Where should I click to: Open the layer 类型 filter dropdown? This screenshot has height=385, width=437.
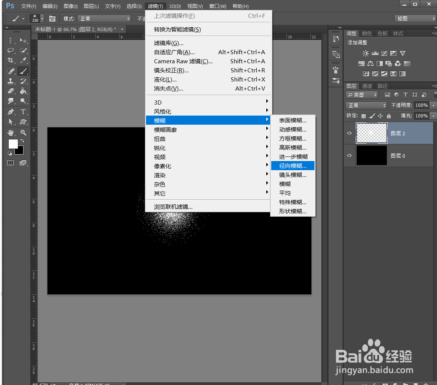pos(362,95)
